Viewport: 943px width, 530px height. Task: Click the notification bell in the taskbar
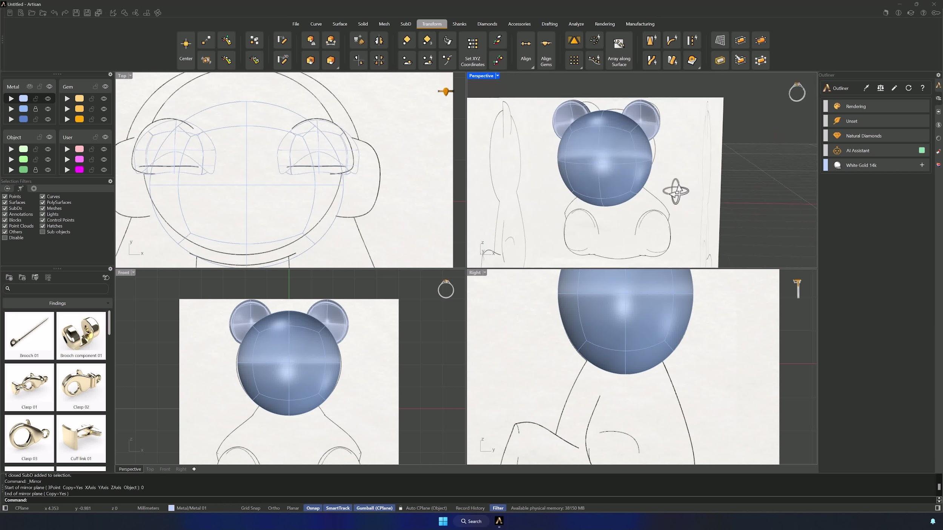[932, 521]
